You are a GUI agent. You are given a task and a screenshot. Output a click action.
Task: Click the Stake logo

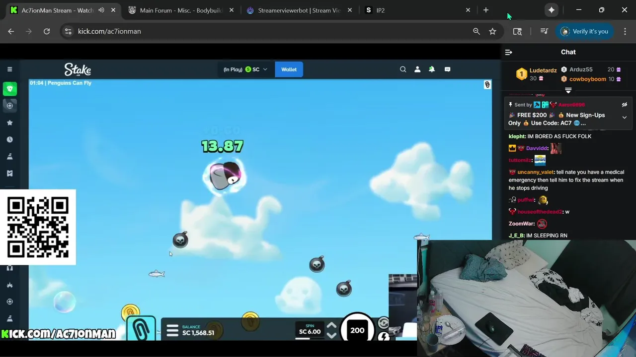pos(78,69)
